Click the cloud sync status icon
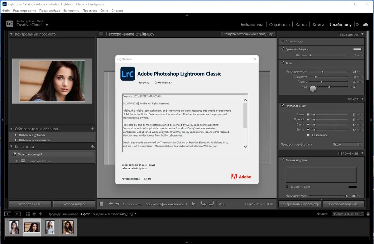 point(365,25)
